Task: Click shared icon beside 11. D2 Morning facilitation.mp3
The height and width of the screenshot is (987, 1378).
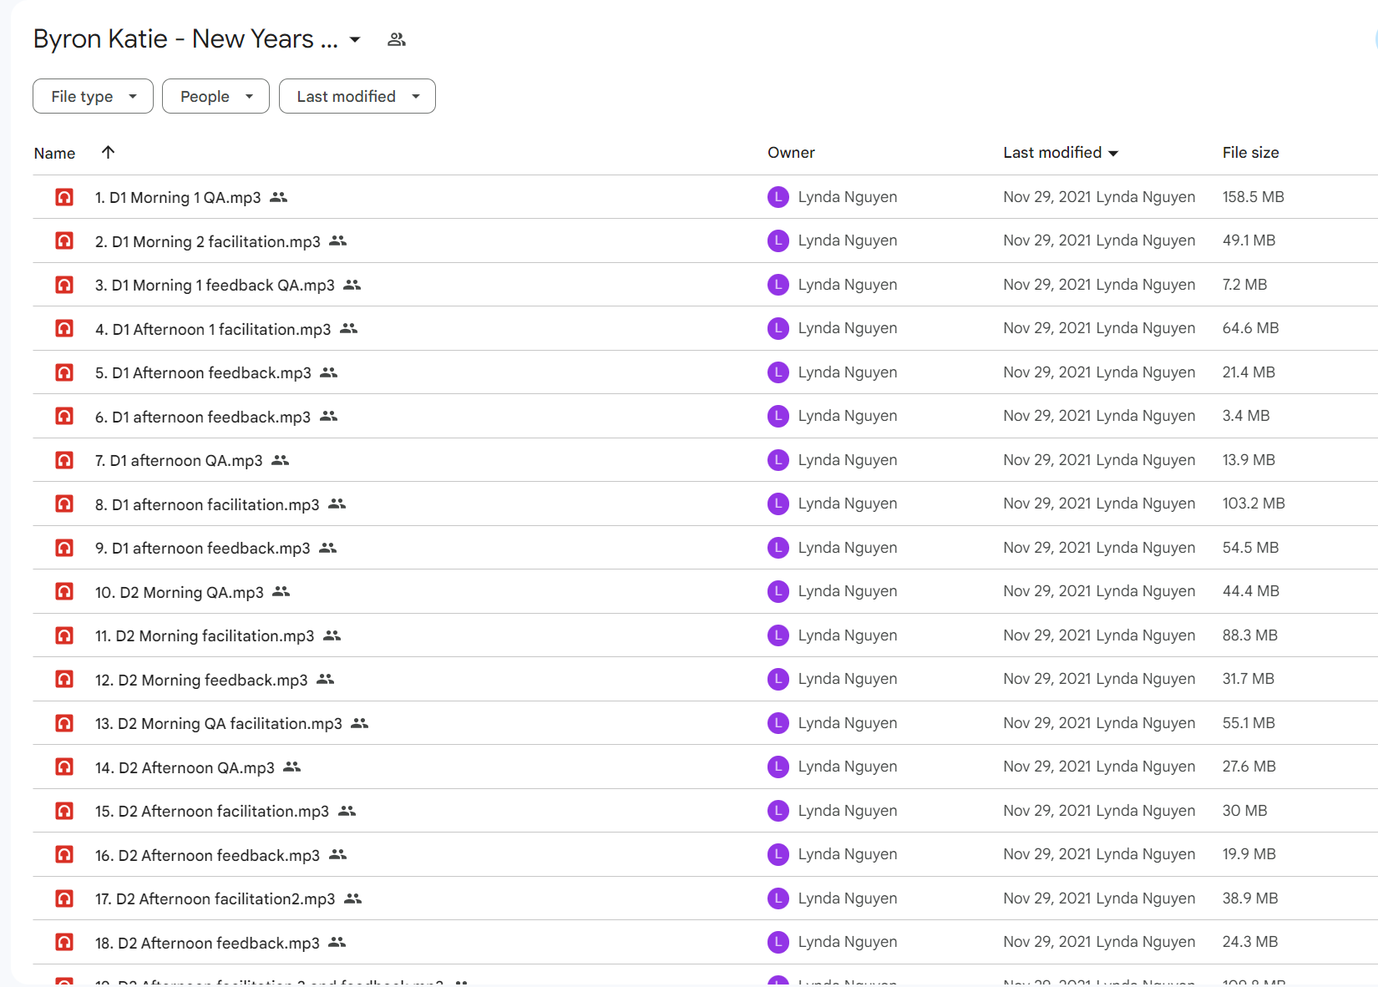Action: pos(332,635)
